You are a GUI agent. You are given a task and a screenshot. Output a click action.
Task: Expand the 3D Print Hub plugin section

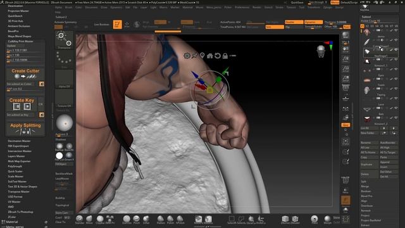15,21
